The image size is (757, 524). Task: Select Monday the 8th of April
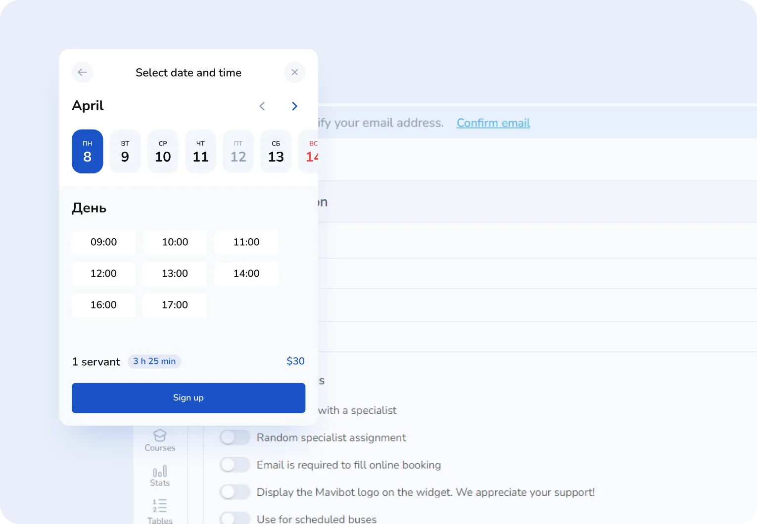coord(87,151)
